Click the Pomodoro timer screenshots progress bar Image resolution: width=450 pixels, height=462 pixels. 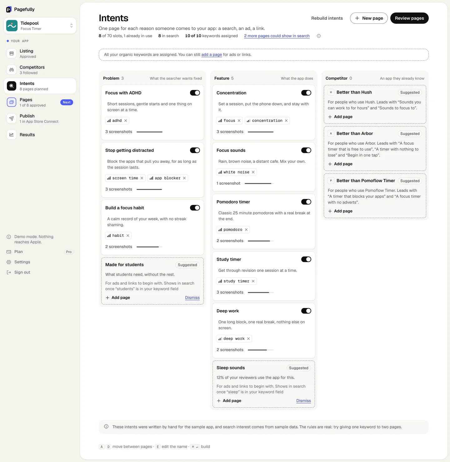point(261,241)
